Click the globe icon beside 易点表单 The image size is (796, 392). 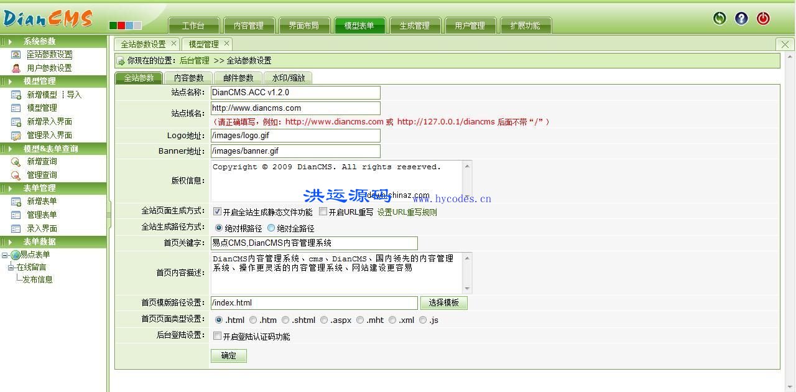(15, 255)
